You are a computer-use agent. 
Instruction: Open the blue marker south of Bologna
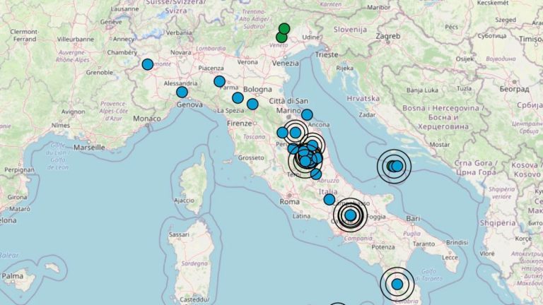(252, 104)
